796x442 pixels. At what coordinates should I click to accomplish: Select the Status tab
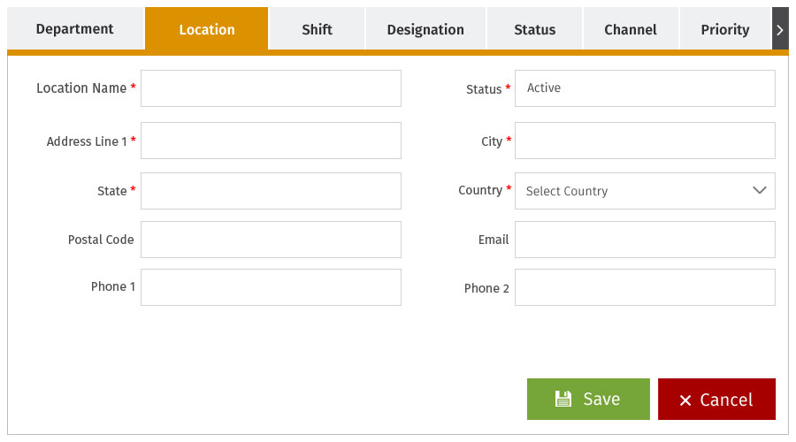[534, 29]
